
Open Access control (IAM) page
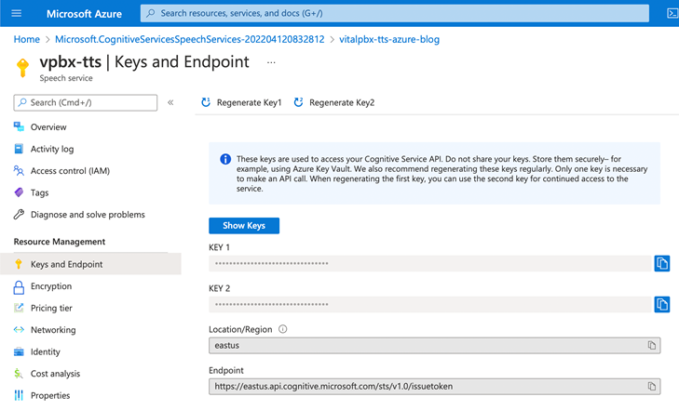(70, 171)
